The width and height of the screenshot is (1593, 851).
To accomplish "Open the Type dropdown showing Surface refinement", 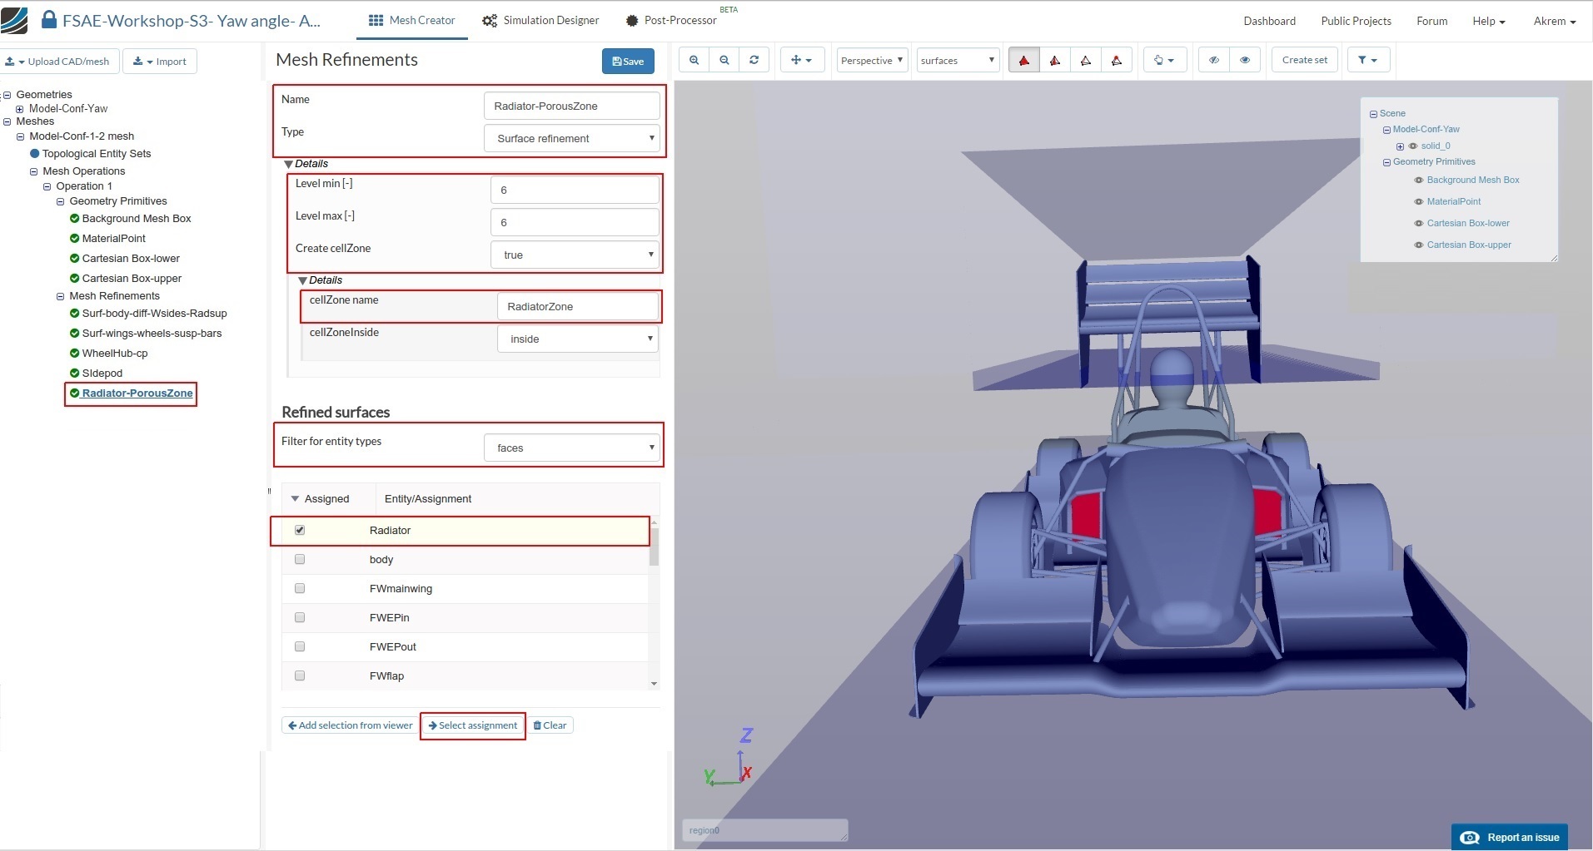I will coord(572,138).
